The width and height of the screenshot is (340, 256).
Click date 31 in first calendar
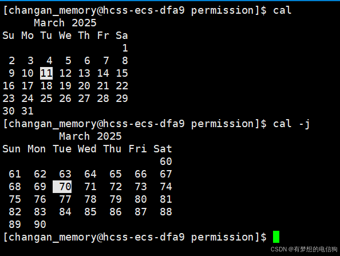coord(27,111)
